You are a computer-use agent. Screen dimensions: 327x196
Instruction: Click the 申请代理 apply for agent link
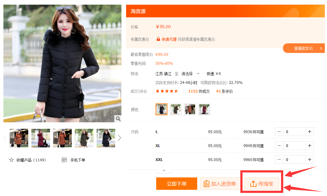[169, 39]
